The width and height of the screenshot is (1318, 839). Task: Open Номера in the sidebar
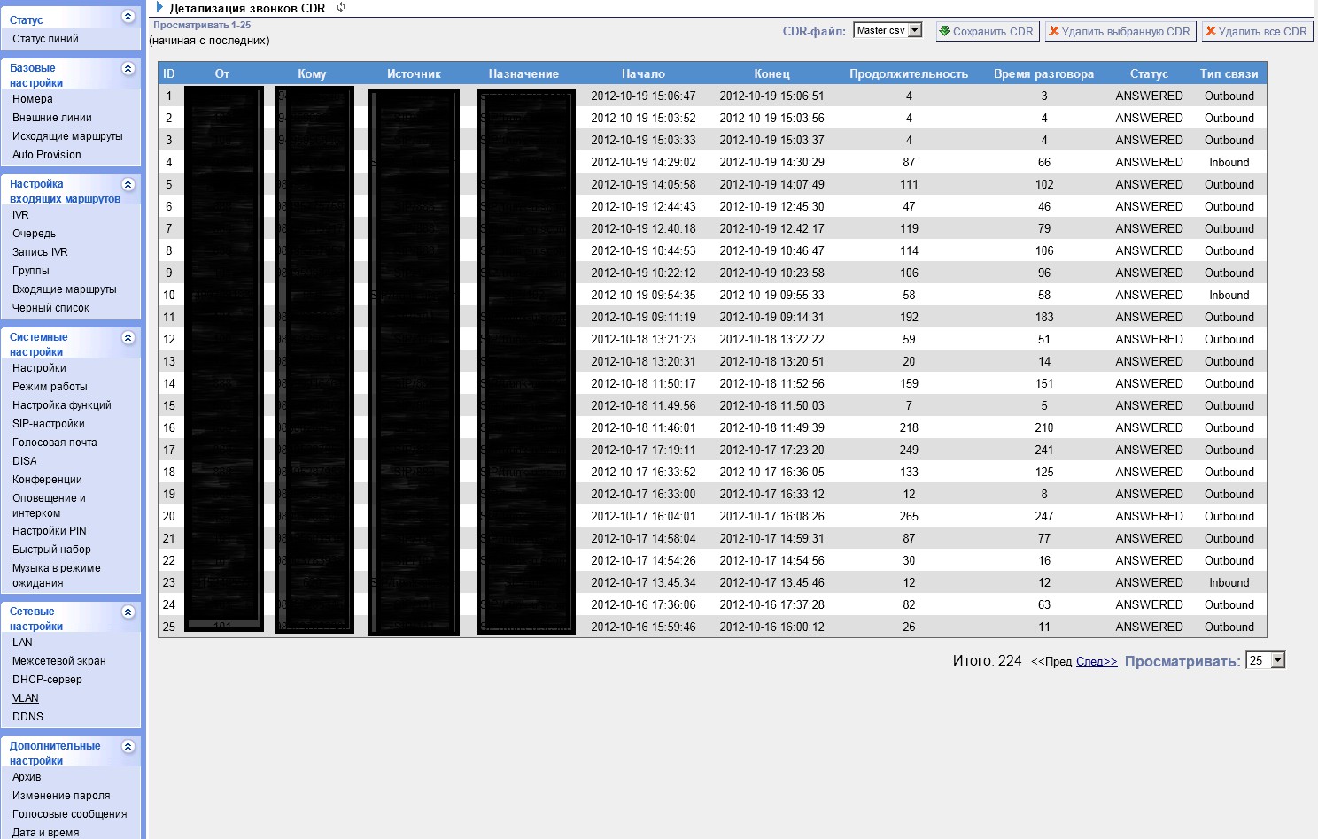[x=33, y=99]
